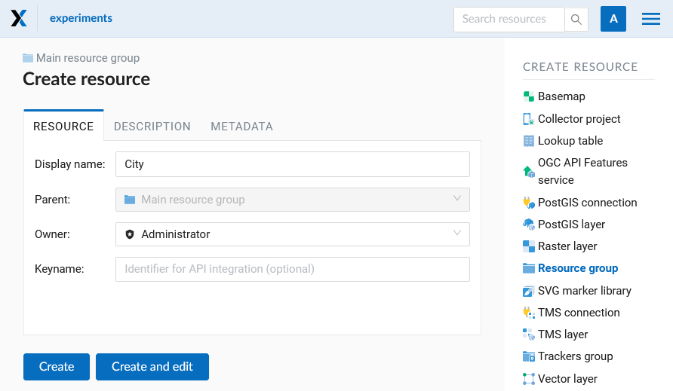Click the PostGIS connection plug icon

[x=529, y=203]
